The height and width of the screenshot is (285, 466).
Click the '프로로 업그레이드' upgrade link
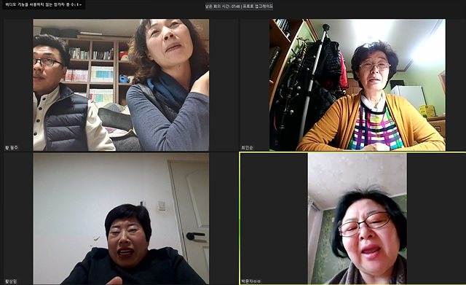(x=257, y=7)
